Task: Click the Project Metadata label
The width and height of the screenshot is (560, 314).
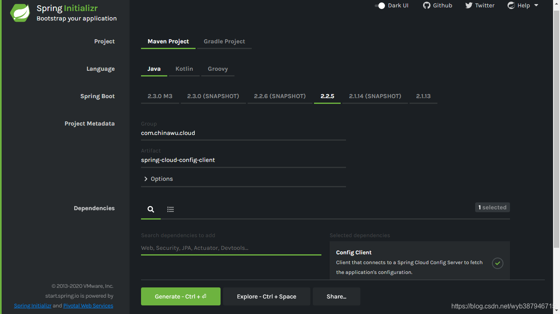Action: coord(89,123)
